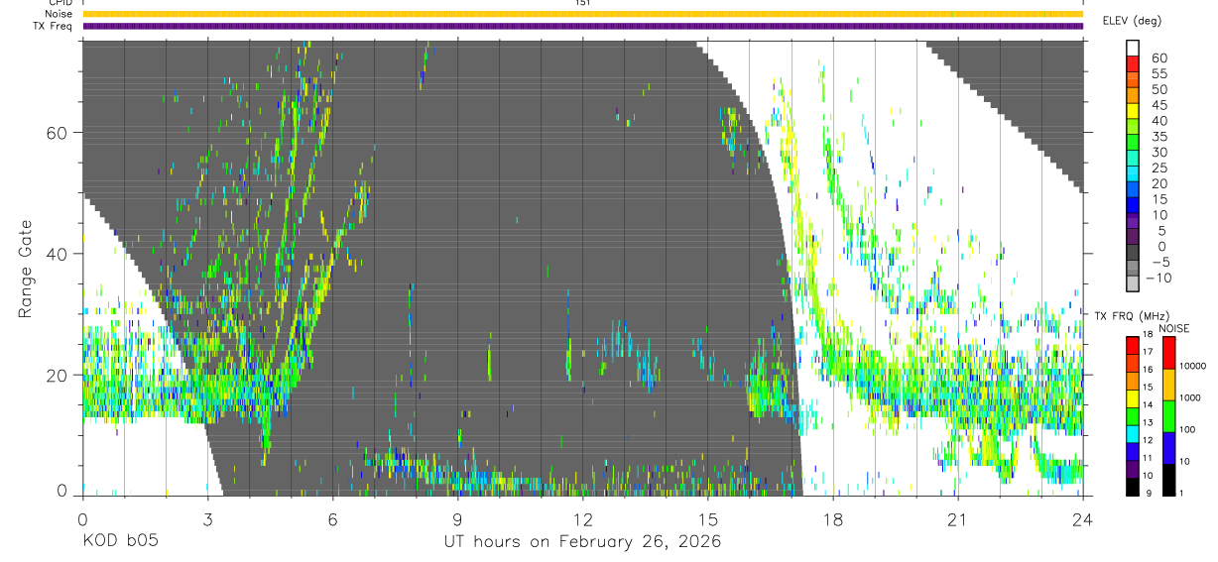Click the "3" tick on UT hours axis

tap(207, 519)
